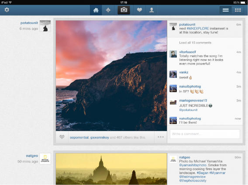Open settings gear icon

[x=7, y=10]
